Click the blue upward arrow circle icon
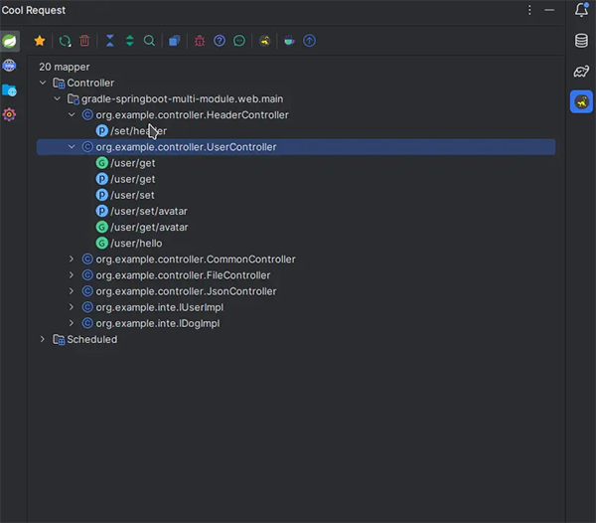Viewport: 596px width, 523px height. (x=309, y=41)
